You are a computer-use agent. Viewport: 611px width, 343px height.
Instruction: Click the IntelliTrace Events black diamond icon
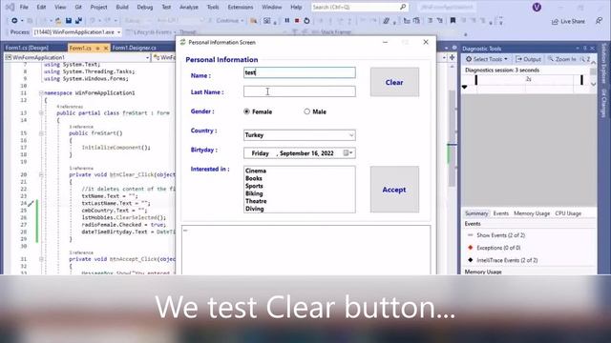click(471, 260)
